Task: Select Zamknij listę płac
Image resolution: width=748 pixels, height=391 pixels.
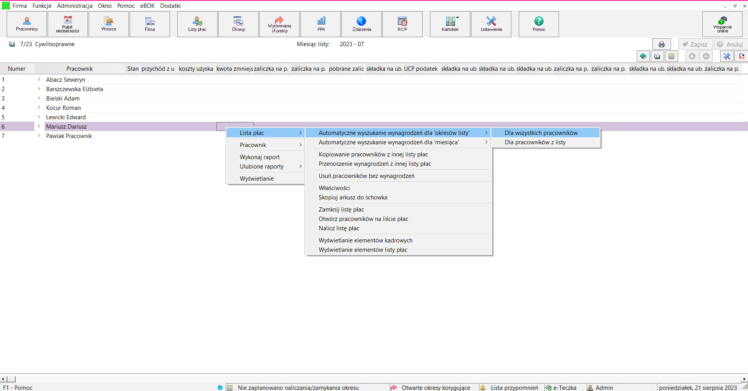Action: [x=398, y=210]
